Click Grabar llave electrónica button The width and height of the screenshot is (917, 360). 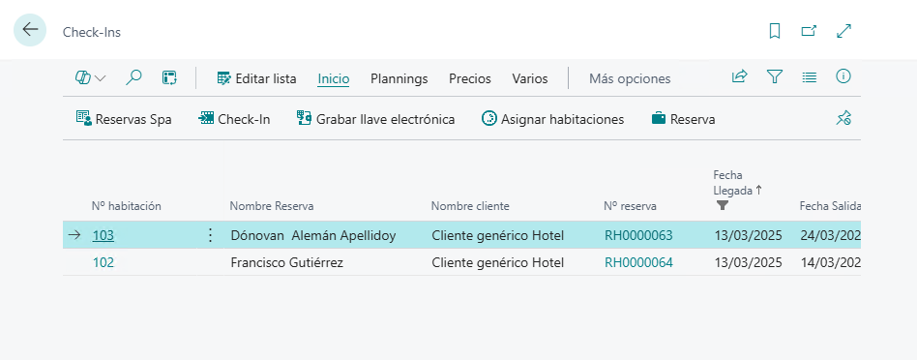[x=375, y=119]
